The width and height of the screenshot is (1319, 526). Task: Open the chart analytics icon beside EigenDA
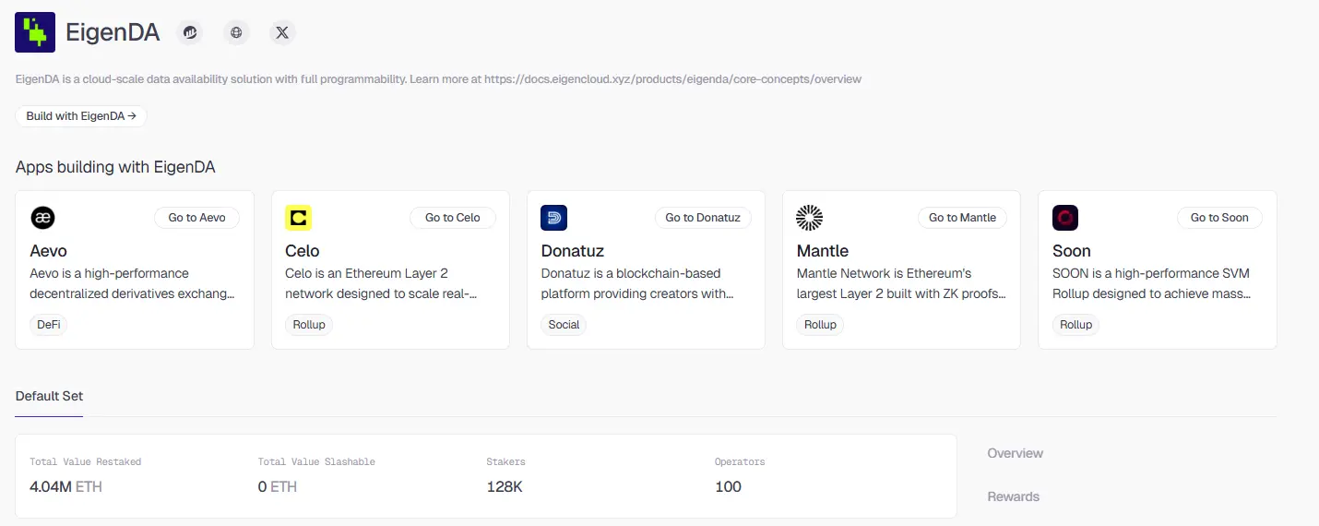click(191, 33)
